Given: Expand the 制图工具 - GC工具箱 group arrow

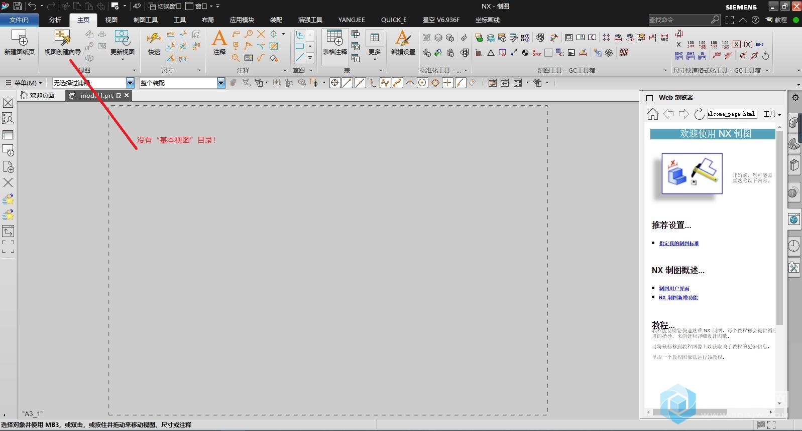Looking at the screenshot, I should click(665, 71).
